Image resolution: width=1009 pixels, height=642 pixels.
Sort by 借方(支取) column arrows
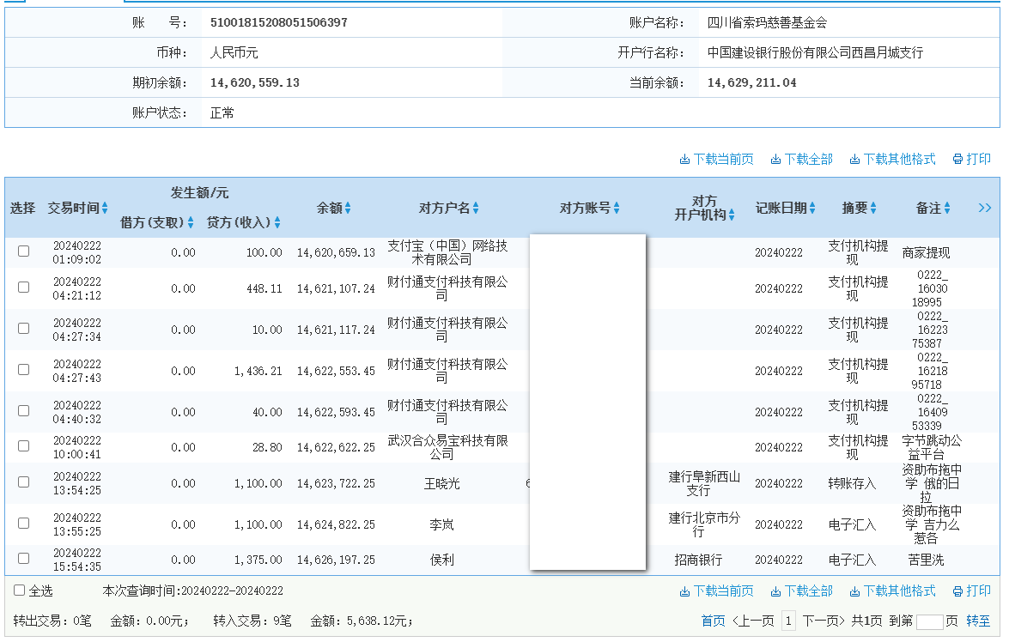tap(191, 222)
